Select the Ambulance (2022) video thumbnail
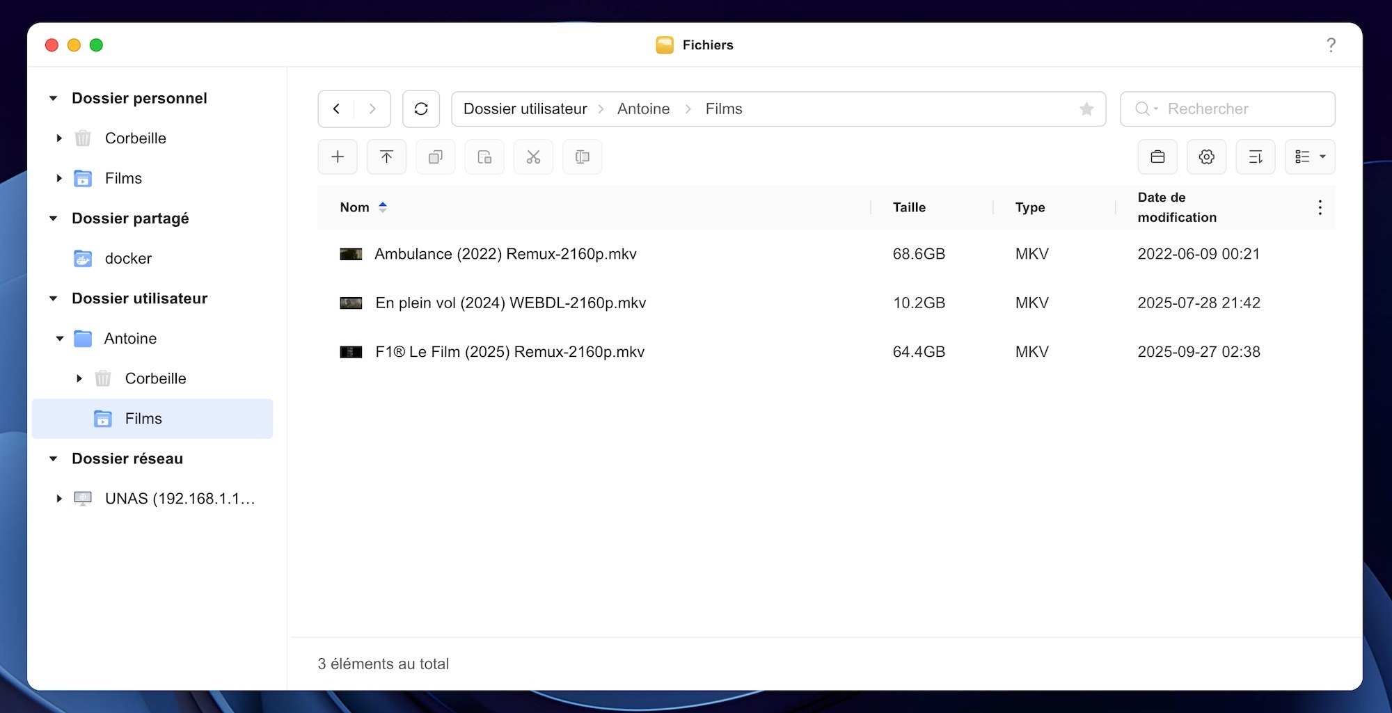Screen dimensions: 1392x713 (x=351, y=255)
